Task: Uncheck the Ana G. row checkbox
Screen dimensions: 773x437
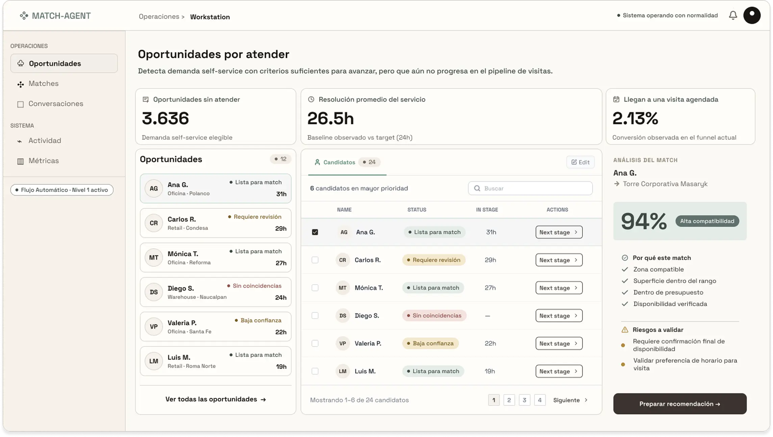Action: [315, 232]
